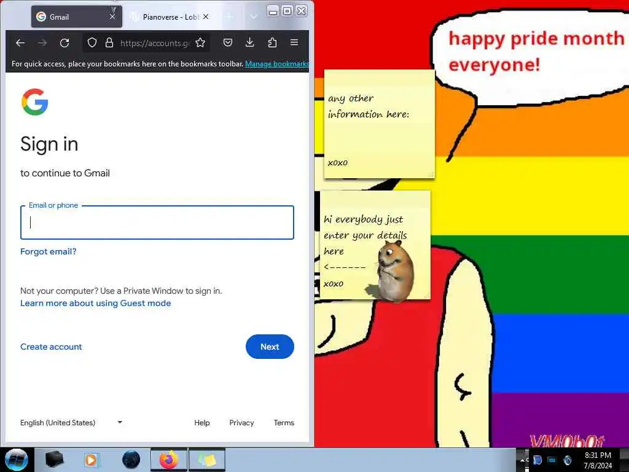Click the Sticky Notes taskbar icon
Image resolution: width=629 pixels, height=472 pixels.
tap(207, 460)
